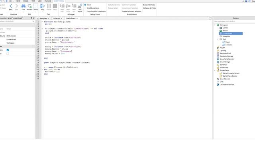Click the Add Watch icon
Image resolution: width=255 pixels, height=143 pixels.
(80, 8)
